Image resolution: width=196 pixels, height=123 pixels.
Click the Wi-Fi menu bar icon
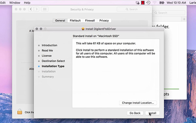(x=155, y=3)
